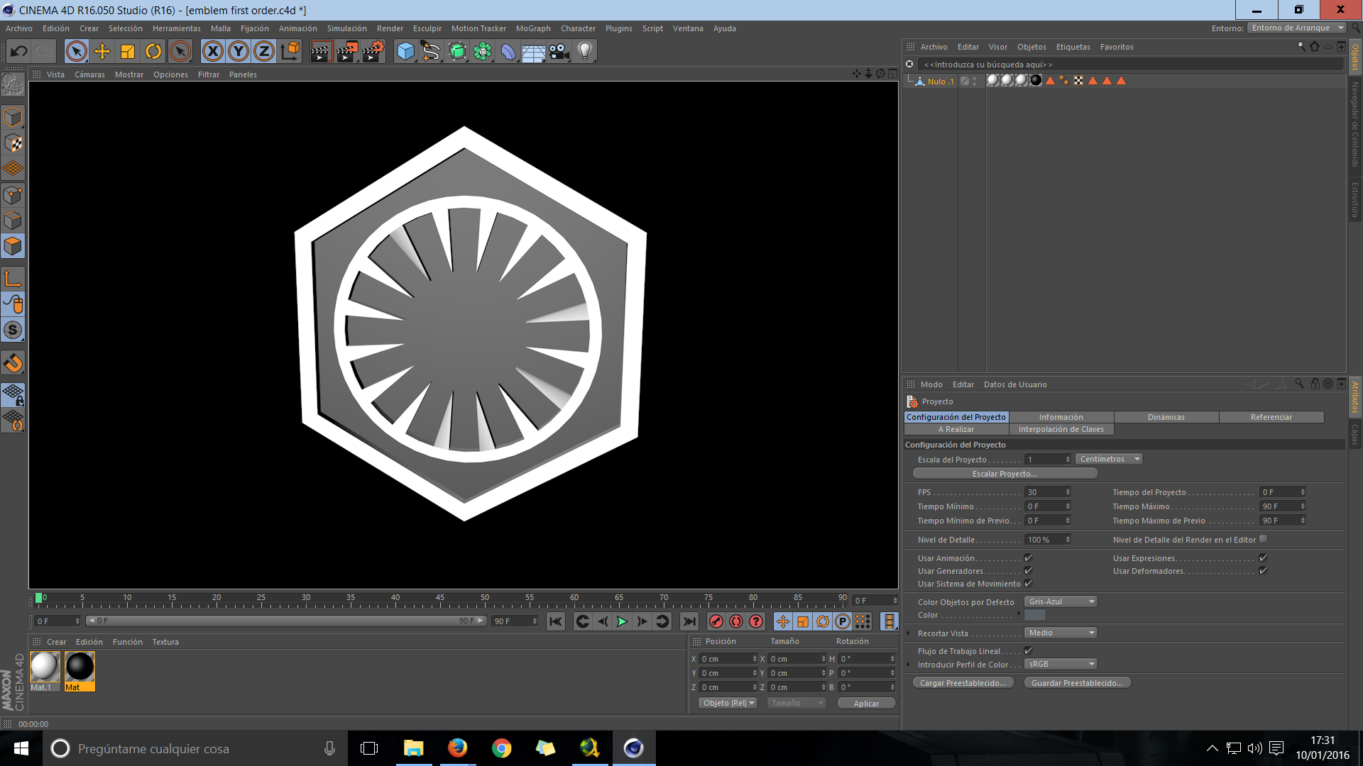Open Gris-Azul default color dropdown
1363x766 pixels.
[x=1061, y=601]
